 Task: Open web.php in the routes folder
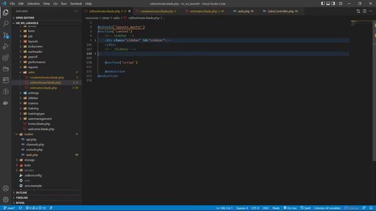pyautogui.click(x=32, y=155)
